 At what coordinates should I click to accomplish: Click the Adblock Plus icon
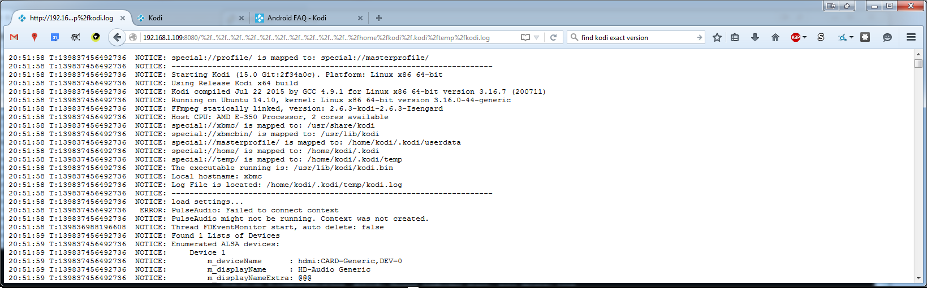[796, 37]
